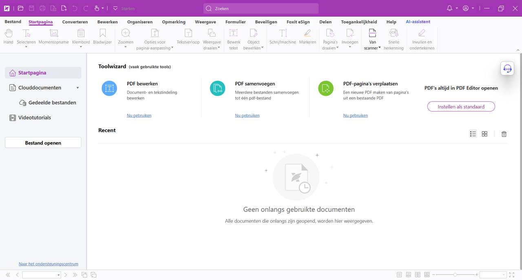
Task: Select the Markeren highlight tool
Action: 307,37
